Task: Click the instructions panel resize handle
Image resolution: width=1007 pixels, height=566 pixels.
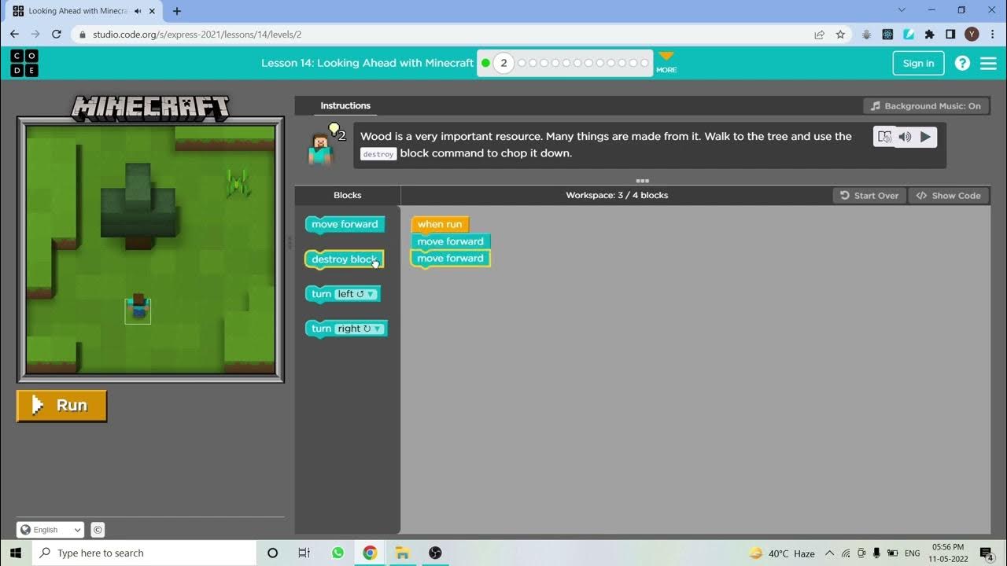Action: pos(642,181)
